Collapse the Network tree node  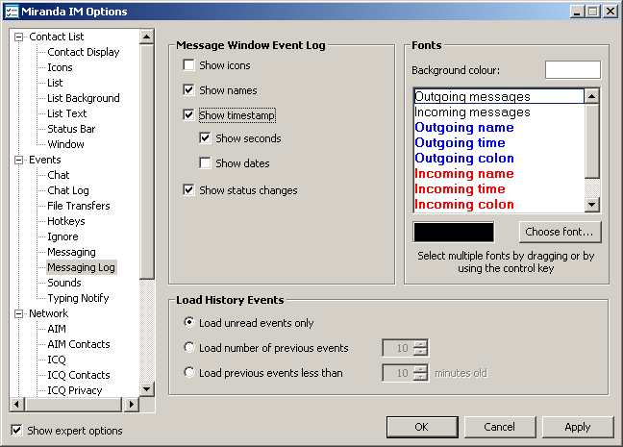(18, 314)
